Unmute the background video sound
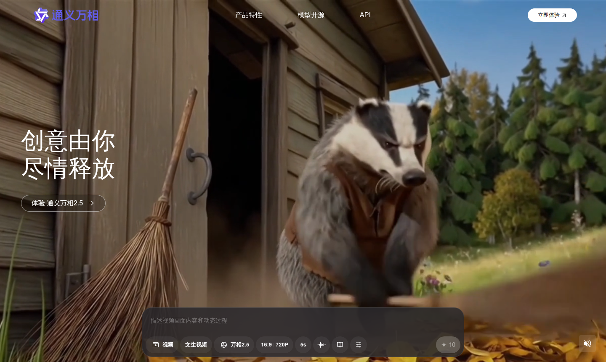Viewport: 606px width, 362px height. tap(587, 344)
